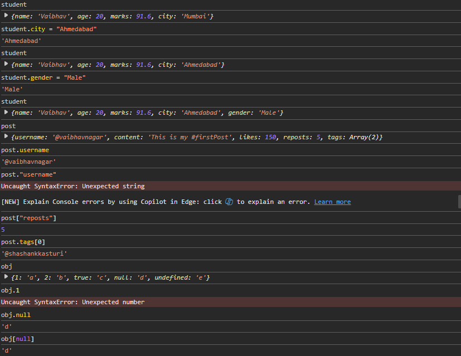Click the output '@vaibhavnagar' string

coord(28,162)
